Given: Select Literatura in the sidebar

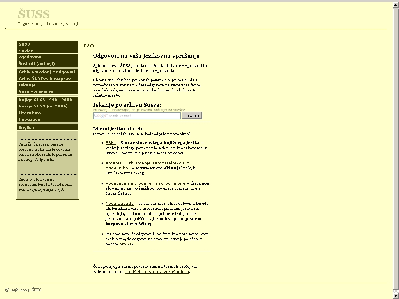Looking at the screenshot, I should pos(30,113).
